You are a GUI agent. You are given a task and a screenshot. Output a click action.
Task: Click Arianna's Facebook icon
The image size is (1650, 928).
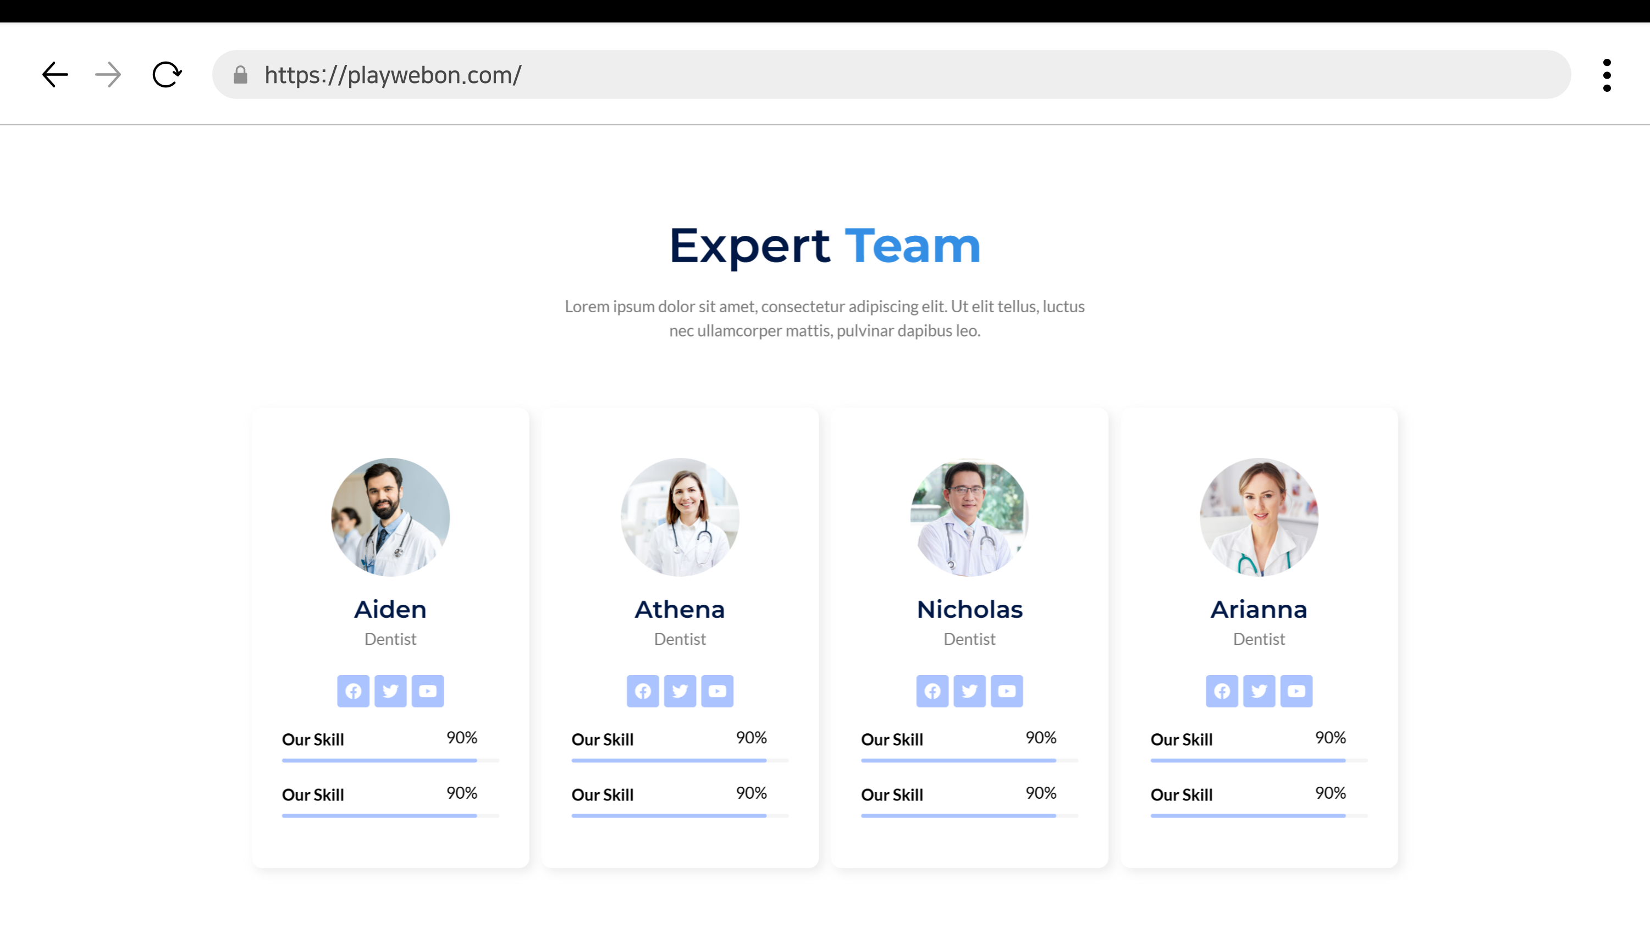(1222, 691)
